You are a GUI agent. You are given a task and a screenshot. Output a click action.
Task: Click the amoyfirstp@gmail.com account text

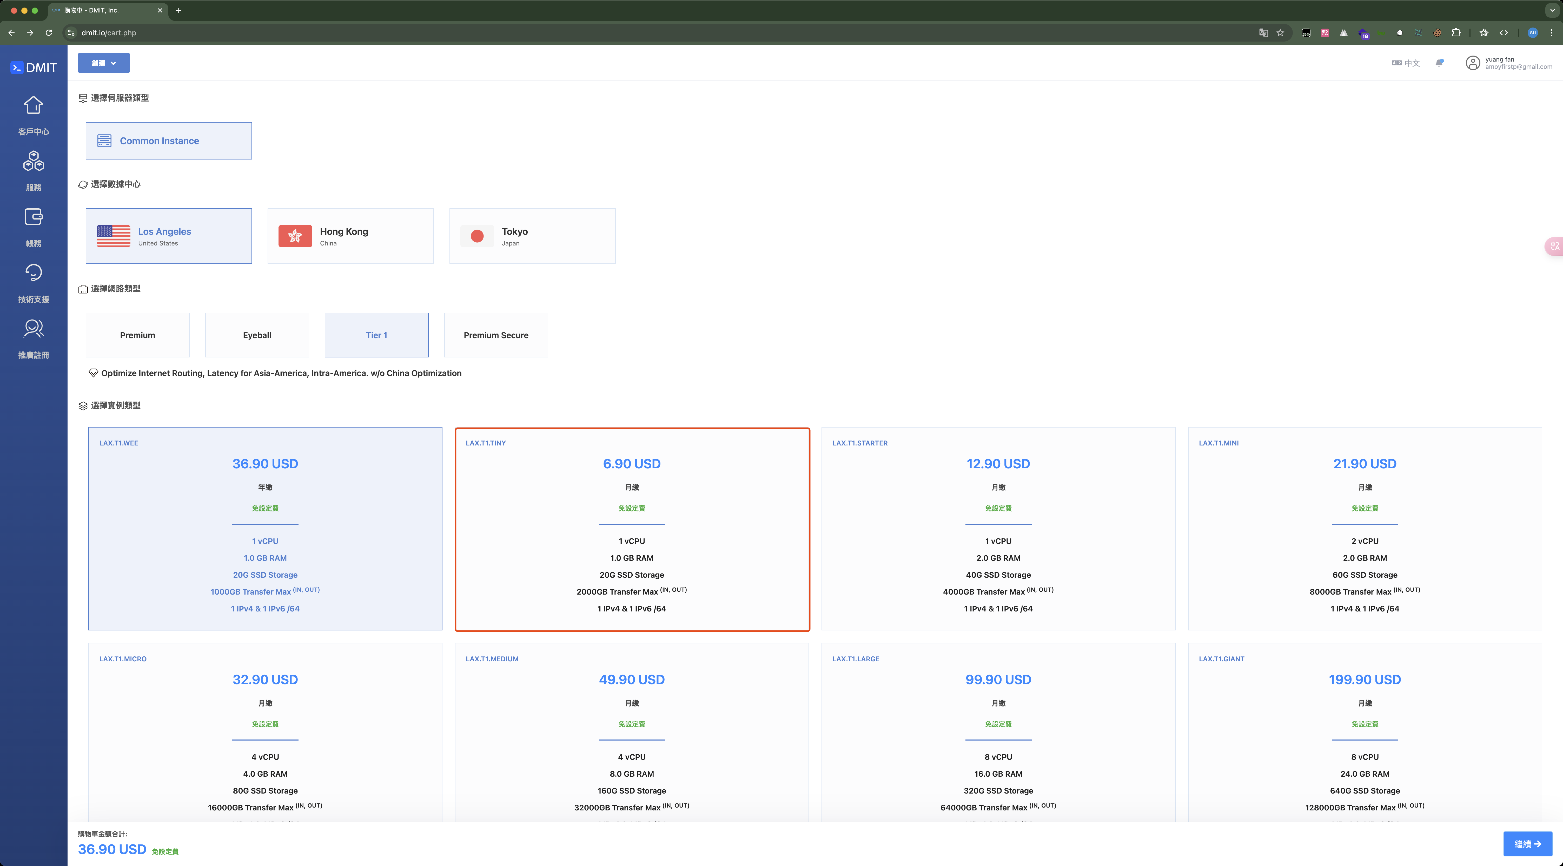pyautogui.click(x=1519, y=67)
